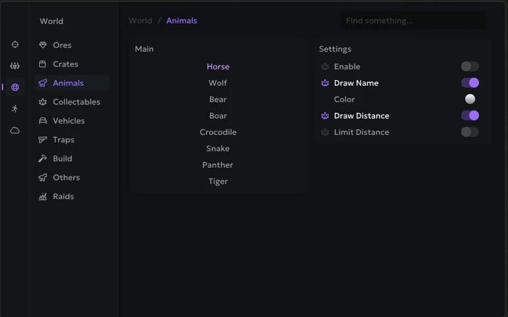The image size is (508, 317).
Task: Disable the Draw Name toggle
Action: [470, 83]
